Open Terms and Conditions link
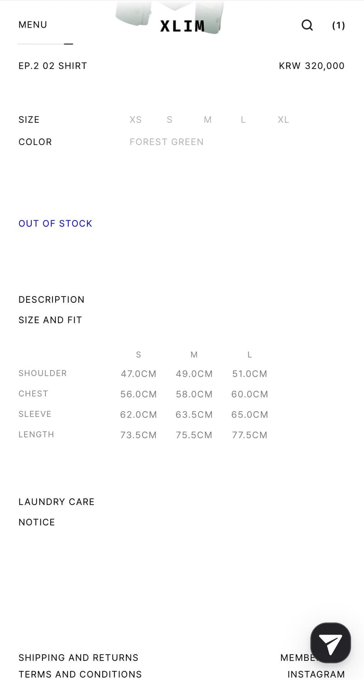364x680 pixels. [80, 674]
